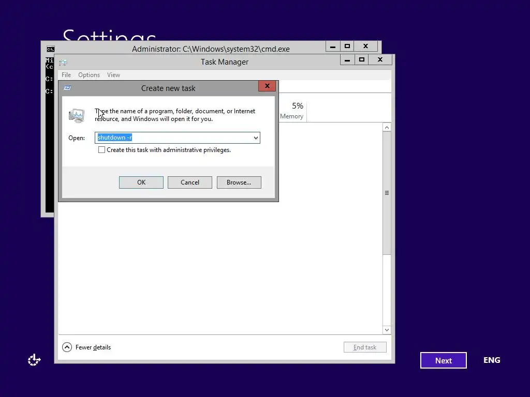Click OK in Create new task dialog
Screen dimensions: 530x397
[141, 182]
